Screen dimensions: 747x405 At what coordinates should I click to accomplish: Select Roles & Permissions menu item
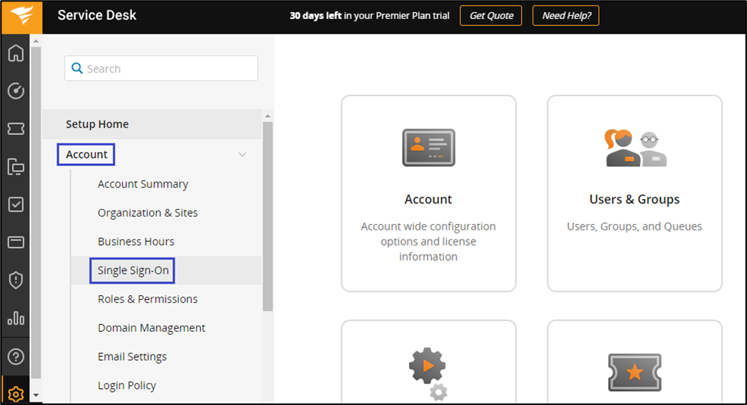click(147, 299)
